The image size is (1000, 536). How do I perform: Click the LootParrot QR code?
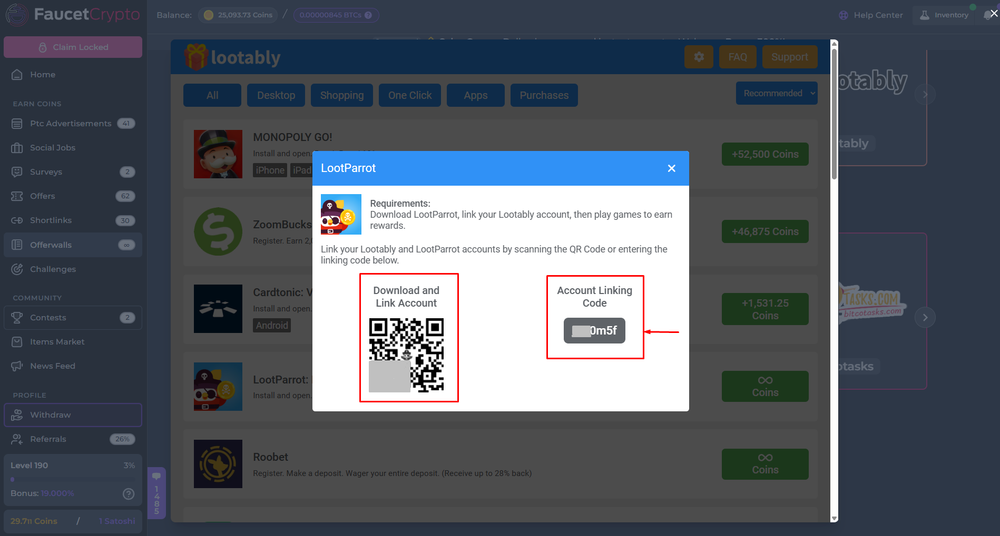tap(406, 355)
